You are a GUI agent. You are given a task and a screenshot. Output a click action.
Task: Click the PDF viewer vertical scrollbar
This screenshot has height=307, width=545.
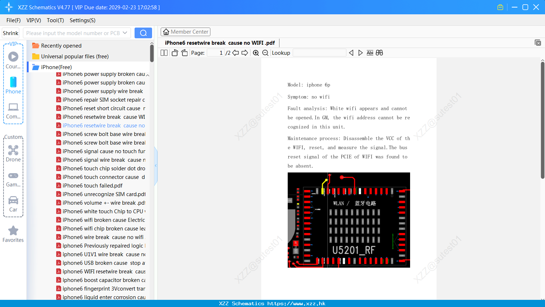(542, 120)
